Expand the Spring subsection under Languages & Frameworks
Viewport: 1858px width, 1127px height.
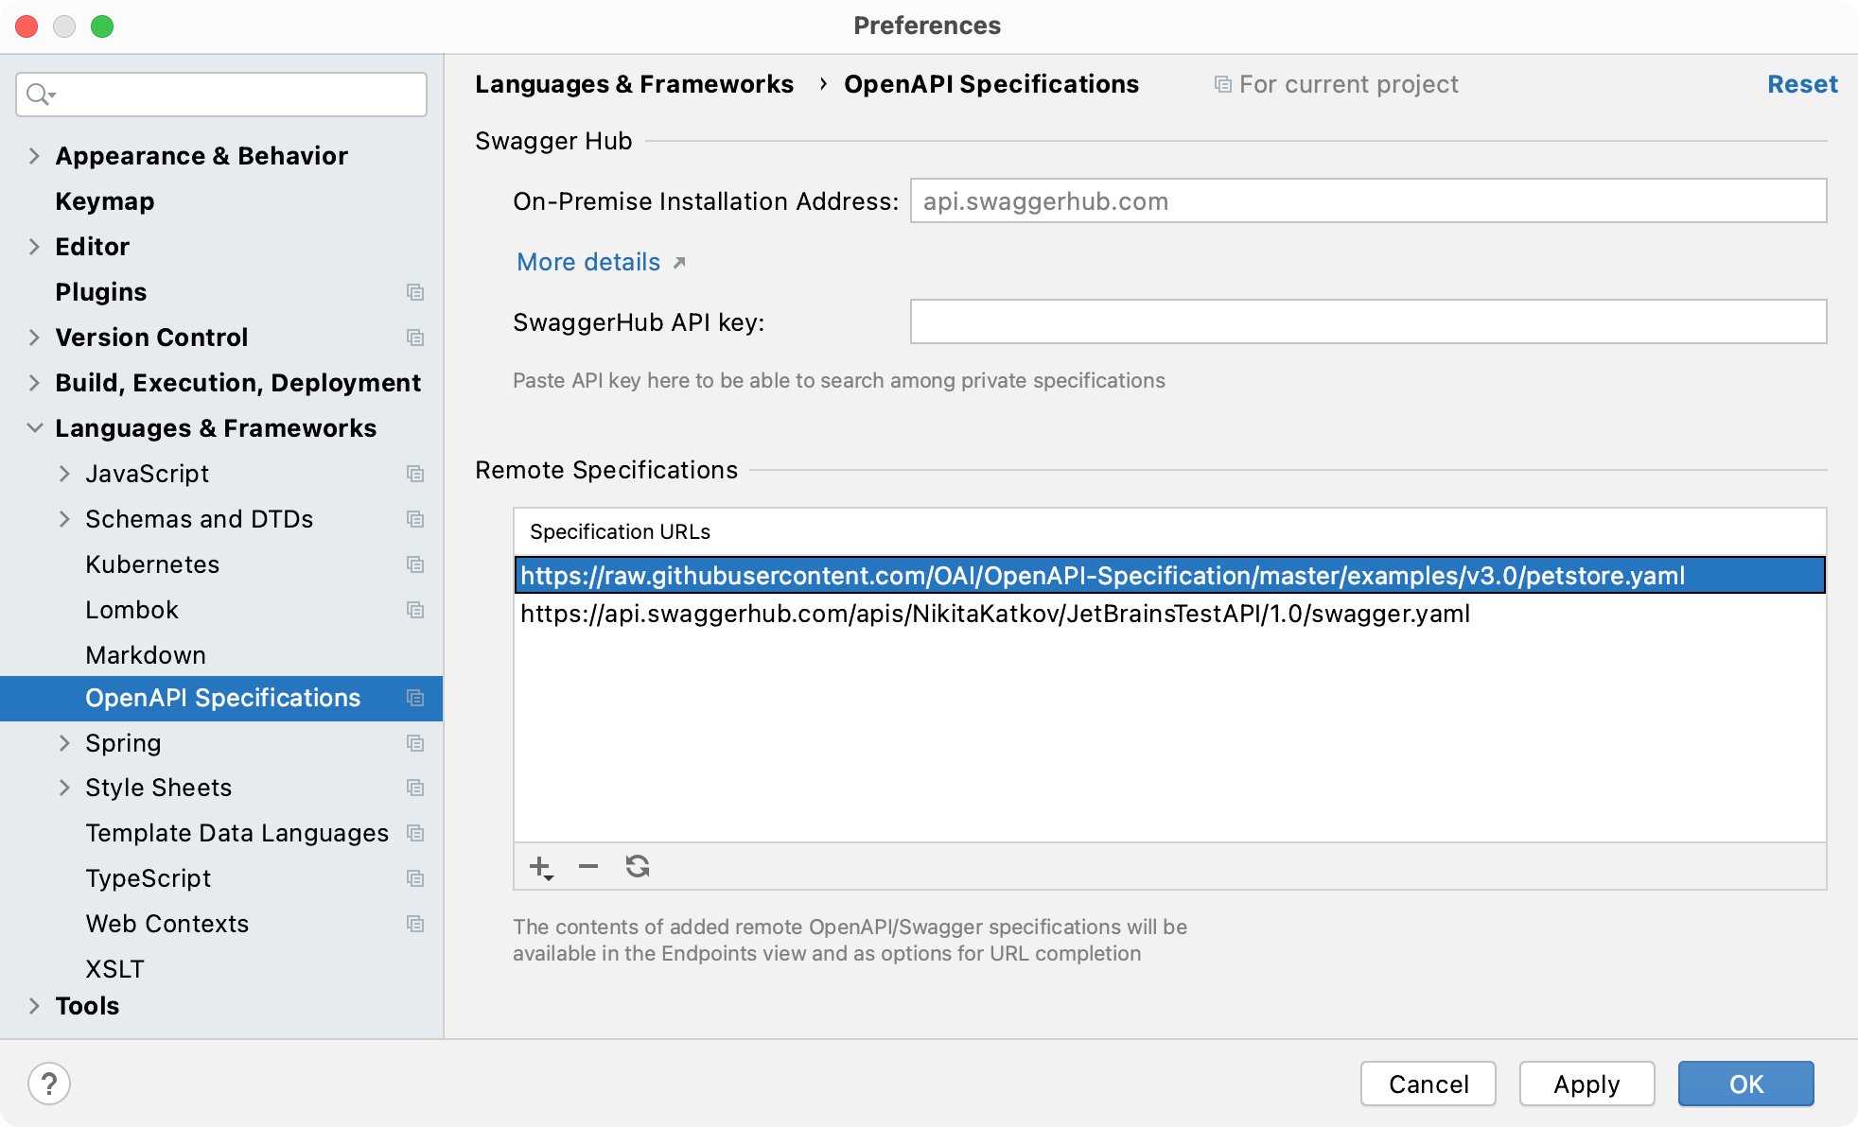pos(66,742)
